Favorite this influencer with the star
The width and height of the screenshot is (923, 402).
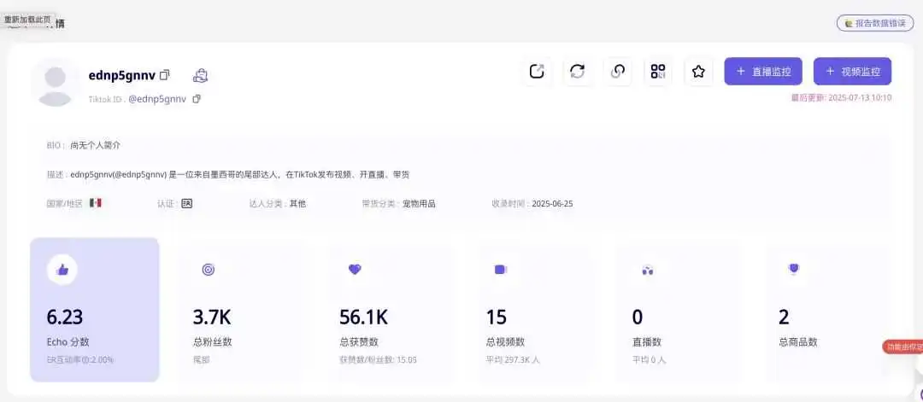tap(699, 72)
